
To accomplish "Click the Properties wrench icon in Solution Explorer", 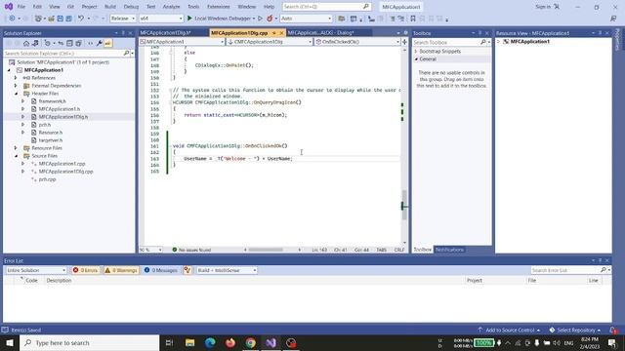I will tap(100, 43).
